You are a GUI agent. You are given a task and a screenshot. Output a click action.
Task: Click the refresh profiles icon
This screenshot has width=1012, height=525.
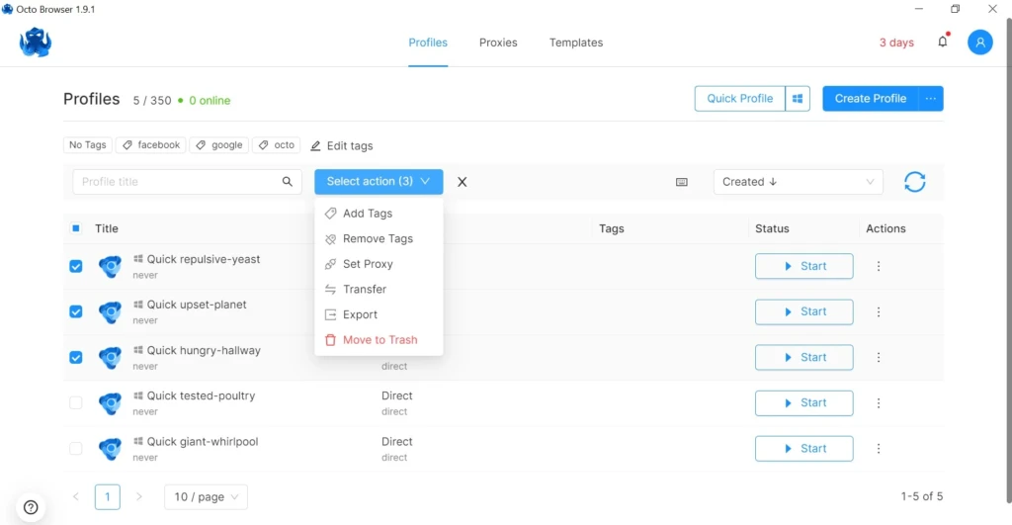(x=914, y=182)
